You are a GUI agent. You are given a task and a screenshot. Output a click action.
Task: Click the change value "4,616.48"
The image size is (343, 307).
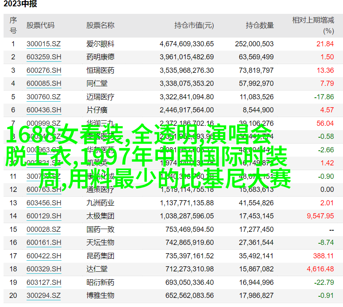click(x=320, y=269)
